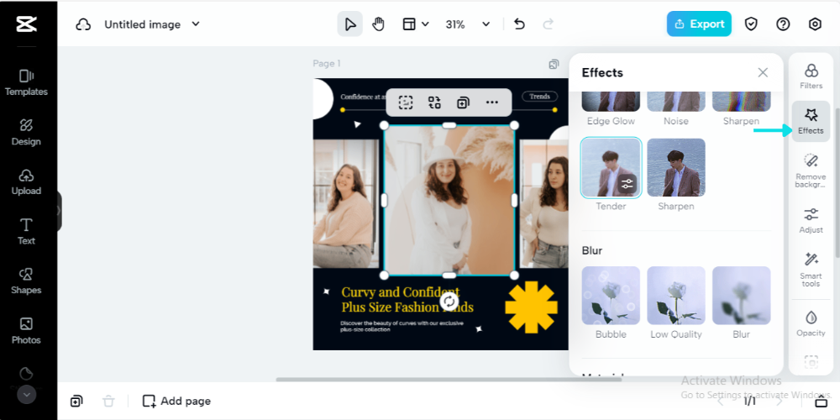Select the Trends pill label on canvas
Screen dimensions: 840x420
pos(539,97)
